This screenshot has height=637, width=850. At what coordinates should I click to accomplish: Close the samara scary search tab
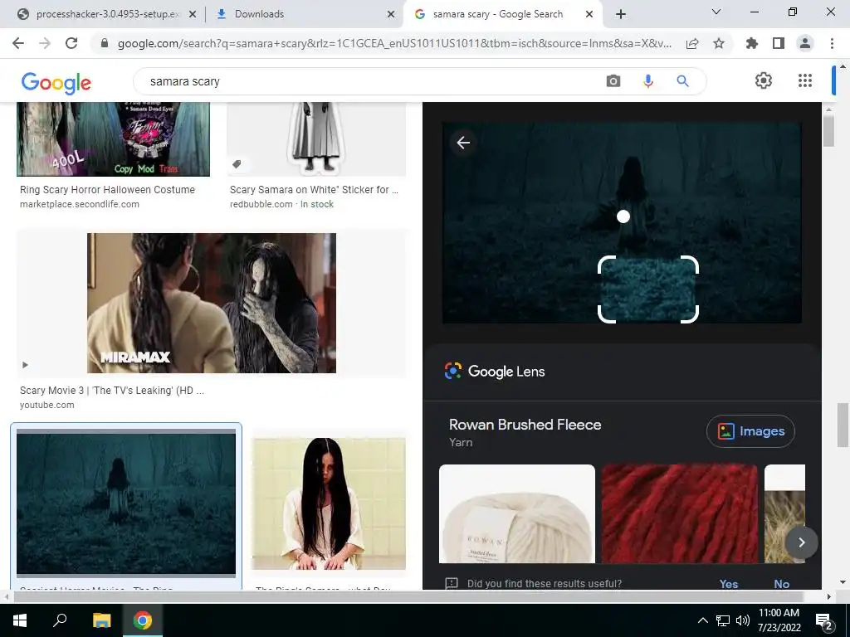pyautogui.click(x=589, y=14)
